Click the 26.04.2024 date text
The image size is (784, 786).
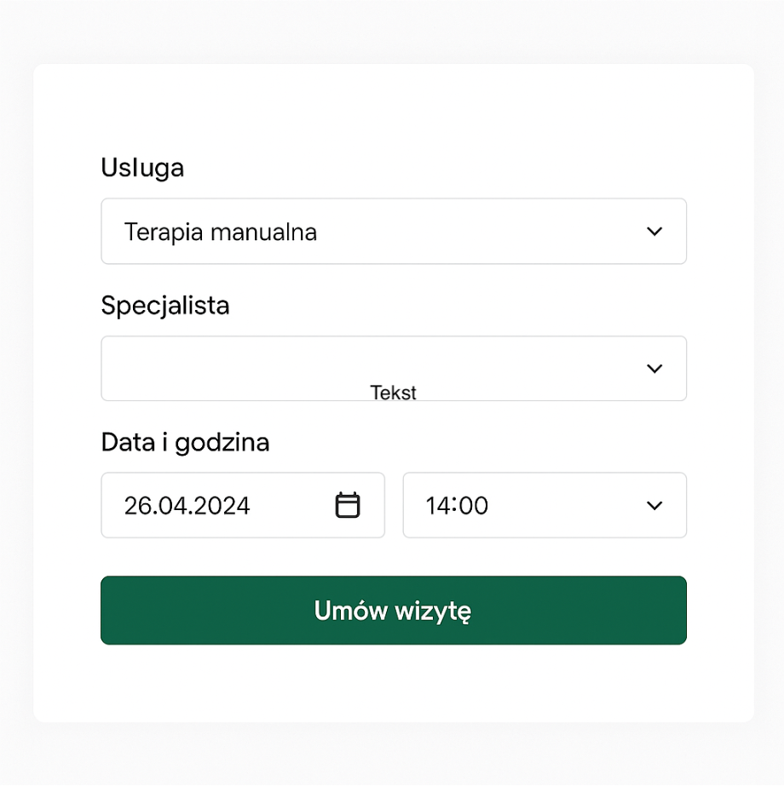187,506
